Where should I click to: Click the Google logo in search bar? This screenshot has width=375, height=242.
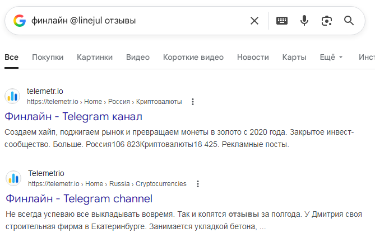point(20,21)
